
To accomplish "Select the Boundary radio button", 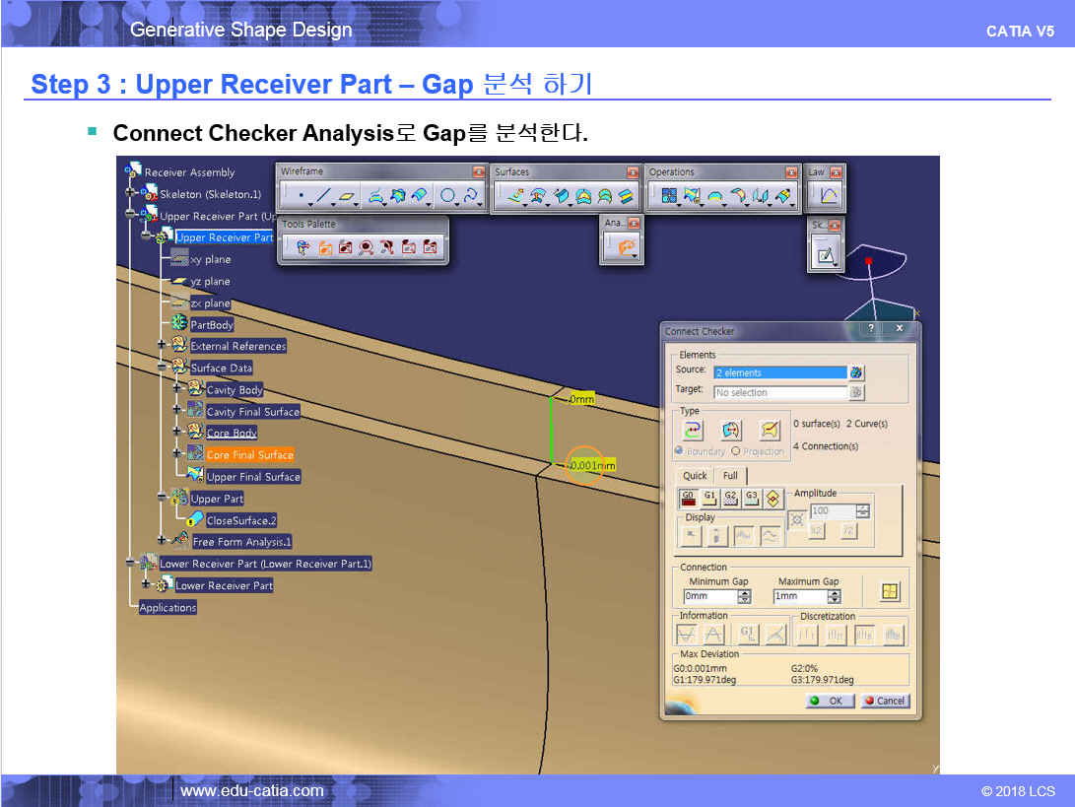I will click(679, 451).
